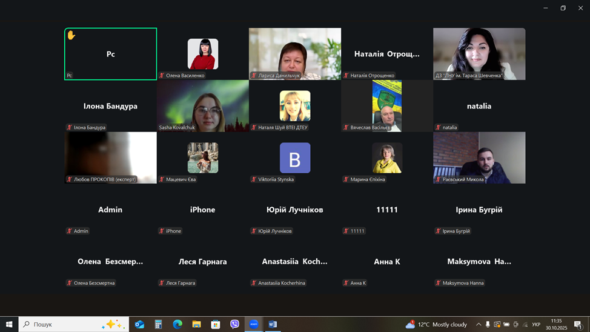The width and height of the screenshot is (590, 332).
Task: Click muted mic icon next to Admin
Action: pyautogui.click(x=70, y=231)
